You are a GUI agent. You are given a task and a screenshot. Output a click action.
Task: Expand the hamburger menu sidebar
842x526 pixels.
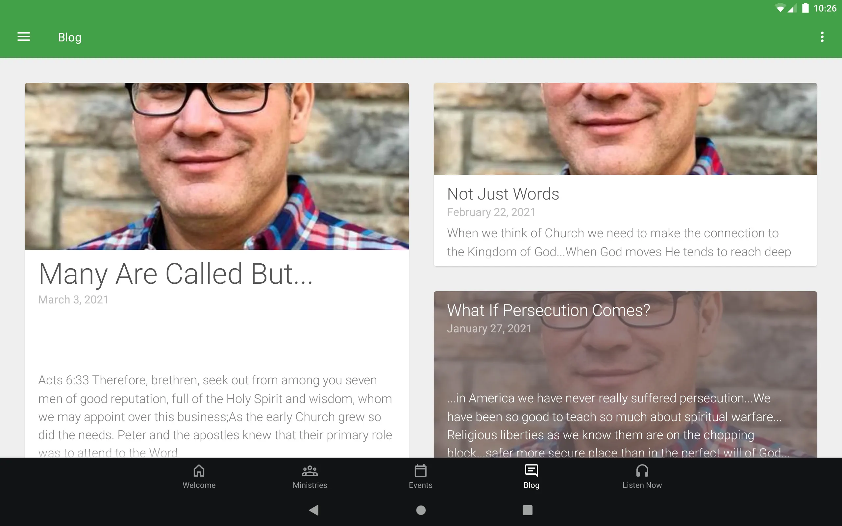(24, 37)
